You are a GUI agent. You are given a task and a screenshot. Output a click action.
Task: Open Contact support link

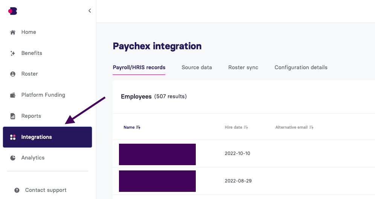tap(46, 190)
